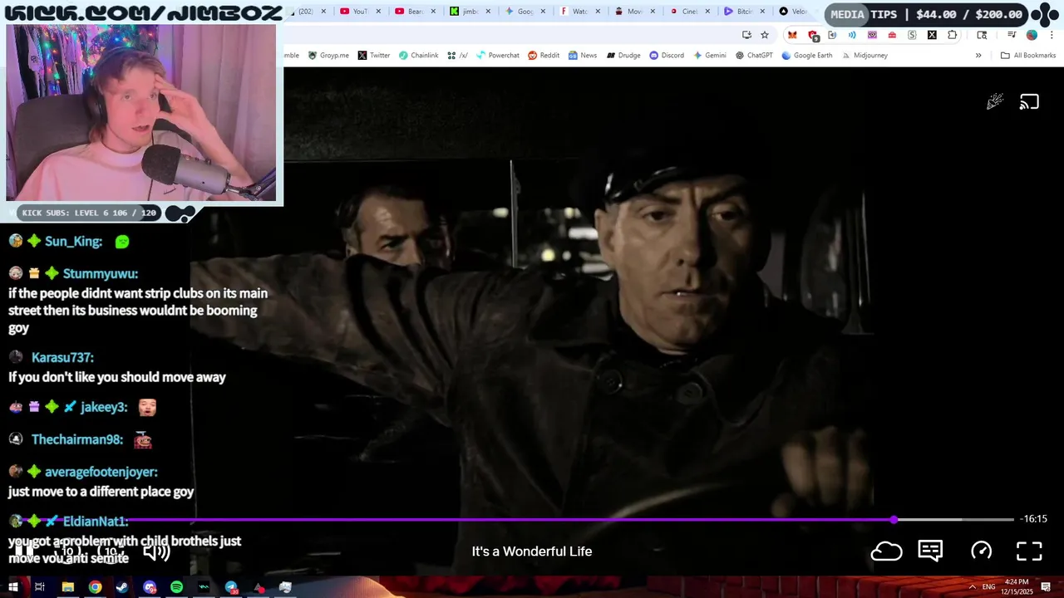Close the jimbo Kick tab
The image size is (1064, 598).
click(488, 12)
